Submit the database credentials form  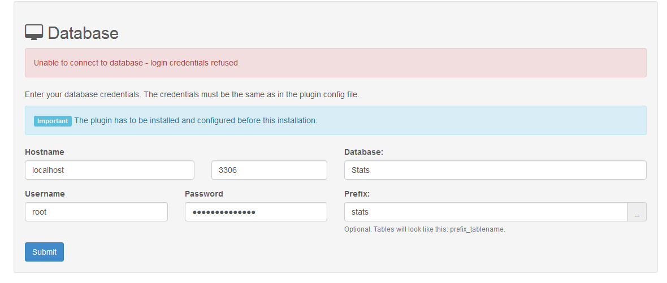coord(44,252)
